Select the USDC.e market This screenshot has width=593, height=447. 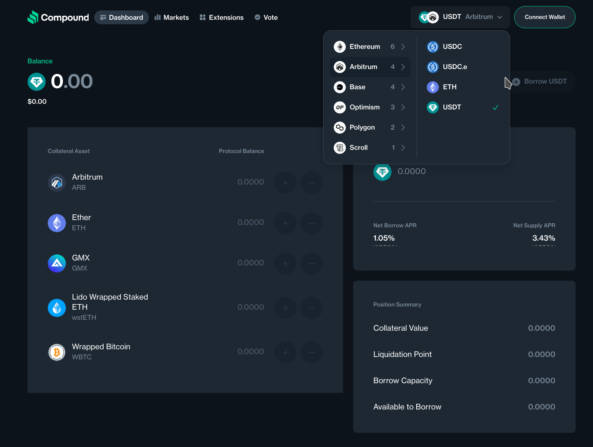tap(463, 67)
